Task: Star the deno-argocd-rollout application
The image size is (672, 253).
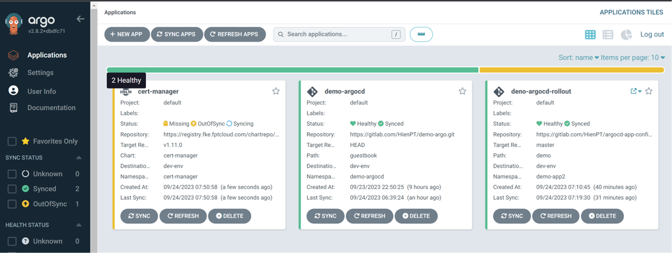Action: click(648, 91)
